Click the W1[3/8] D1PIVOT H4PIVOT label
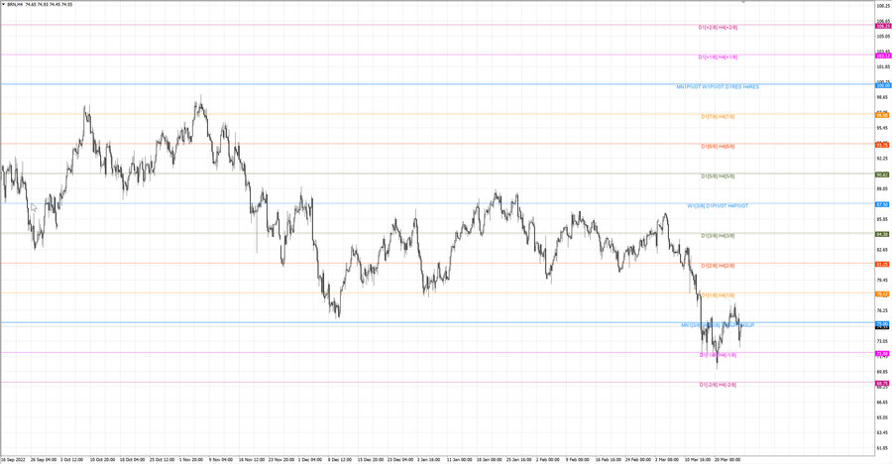The width and height of the screenshot is (892, 464). (718, 206)
